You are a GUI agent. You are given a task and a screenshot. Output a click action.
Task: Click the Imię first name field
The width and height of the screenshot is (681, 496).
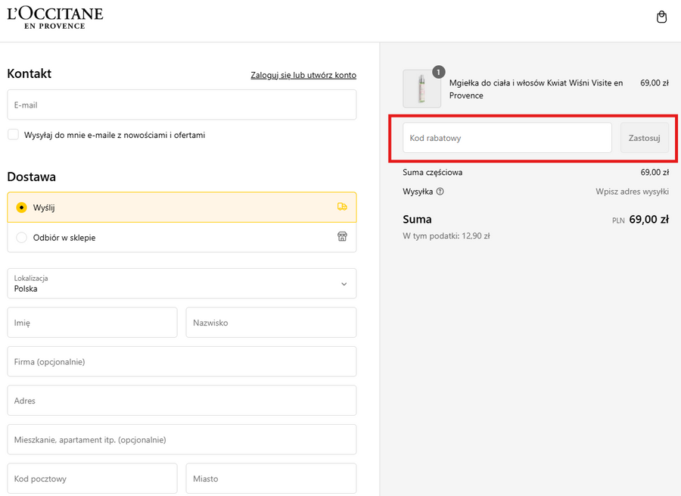pos(92,323)
